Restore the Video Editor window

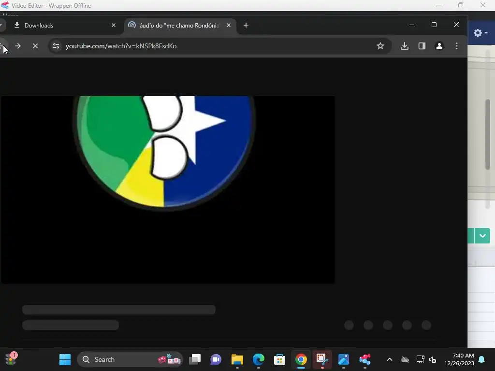(461, 5)
